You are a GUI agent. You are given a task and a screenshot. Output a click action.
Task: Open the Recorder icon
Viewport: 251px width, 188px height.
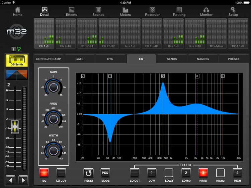tap(152, 10)
